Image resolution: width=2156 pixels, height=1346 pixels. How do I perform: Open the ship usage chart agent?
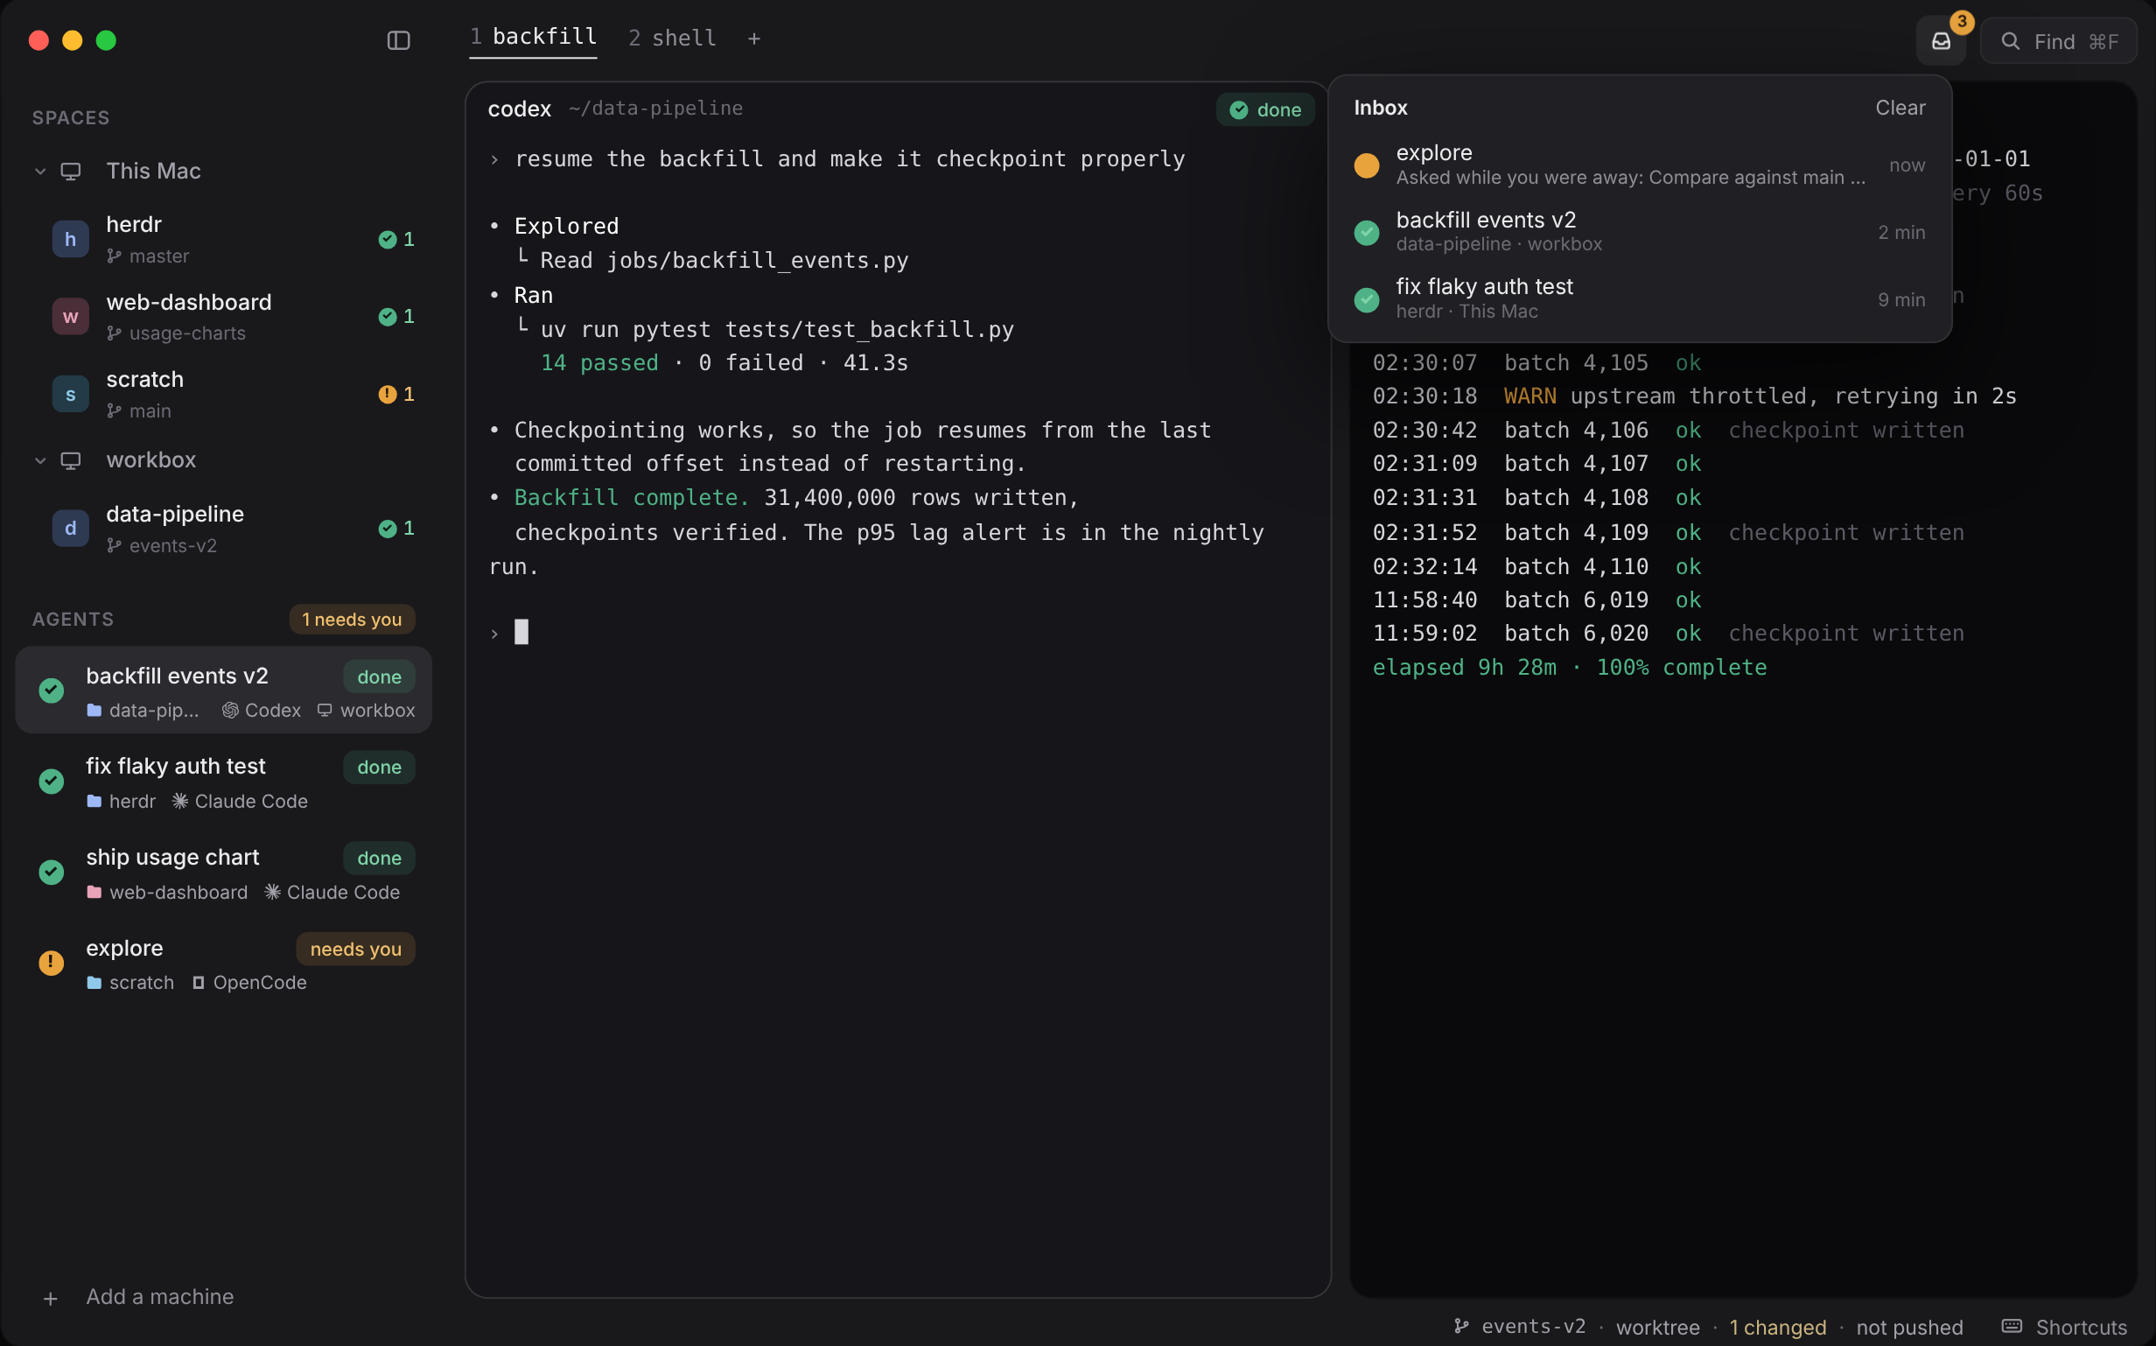223,873
